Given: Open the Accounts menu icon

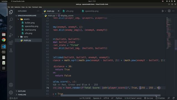Looking at the screenshot, I should coord(11,85).
